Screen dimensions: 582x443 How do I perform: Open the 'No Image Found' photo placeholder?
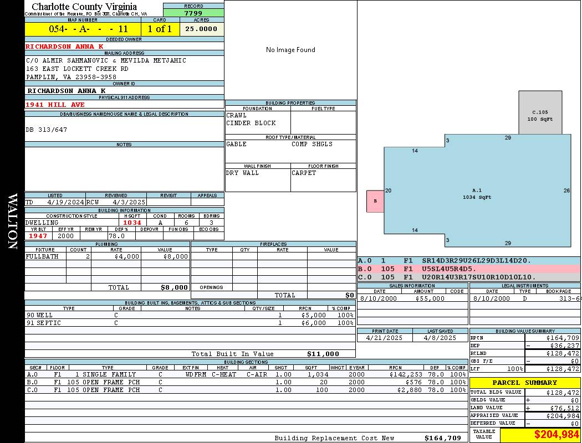pyautogui.click(x=290, y=50)
